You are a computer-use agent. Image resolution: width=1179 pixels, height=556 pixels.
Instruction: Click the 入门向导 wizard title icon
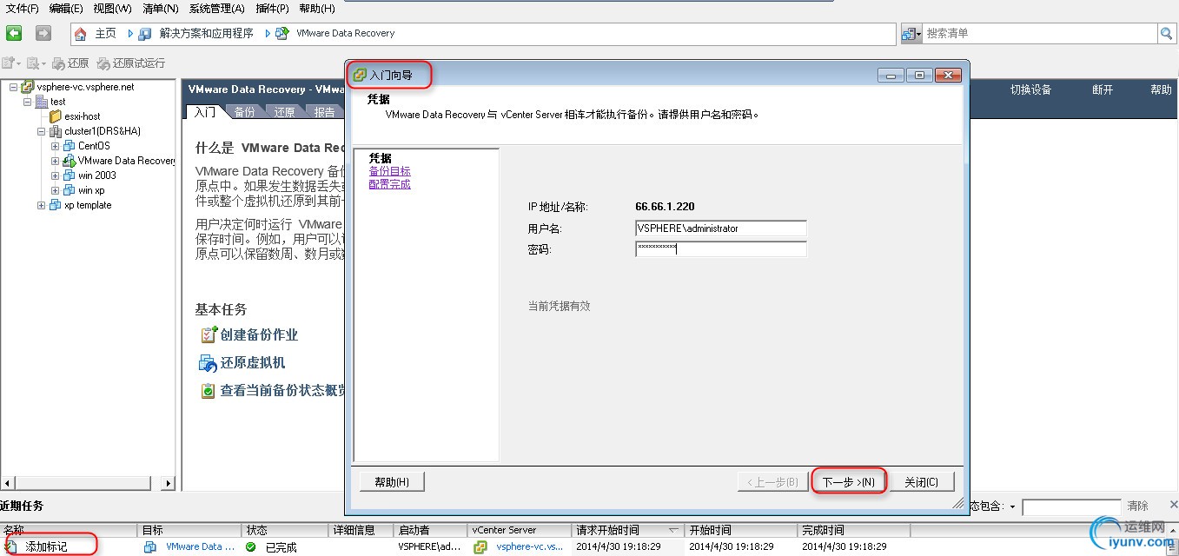coord(360,76)
